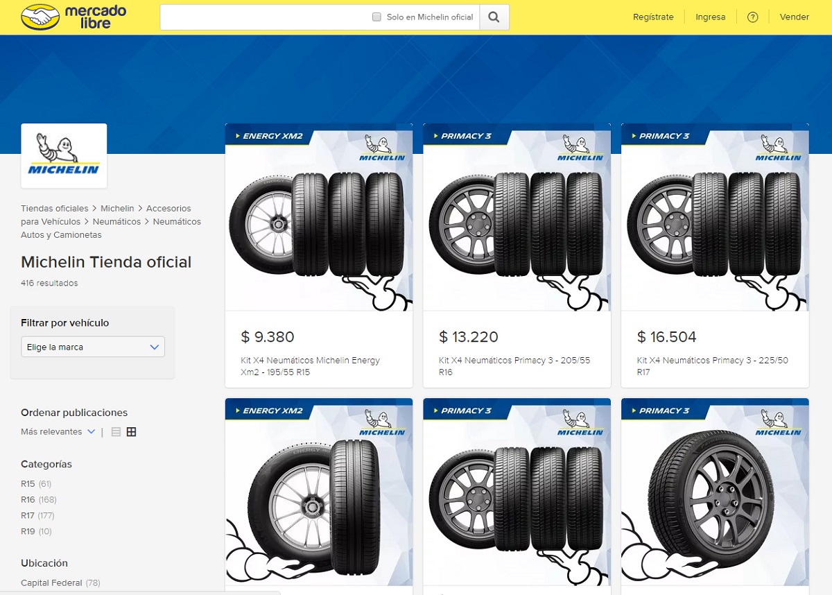Switch to list view of results
This screenshot has width=832, height=595.
115,431
